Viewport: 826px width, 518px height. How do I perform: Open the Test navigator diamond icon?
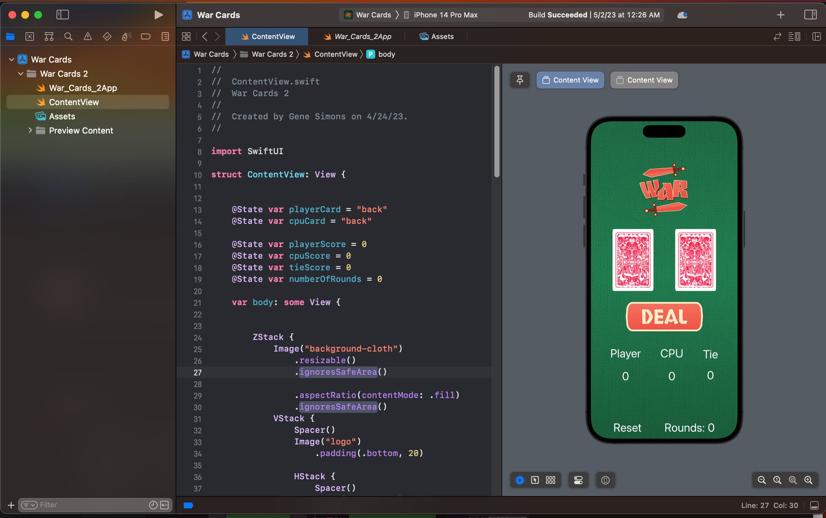(107, 37)
